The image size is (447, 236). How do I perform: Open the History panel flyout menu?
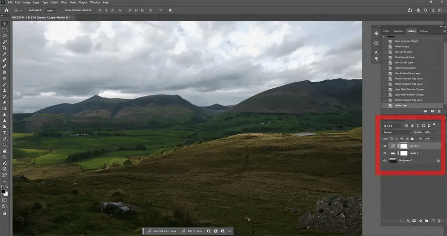click(444, 31)
